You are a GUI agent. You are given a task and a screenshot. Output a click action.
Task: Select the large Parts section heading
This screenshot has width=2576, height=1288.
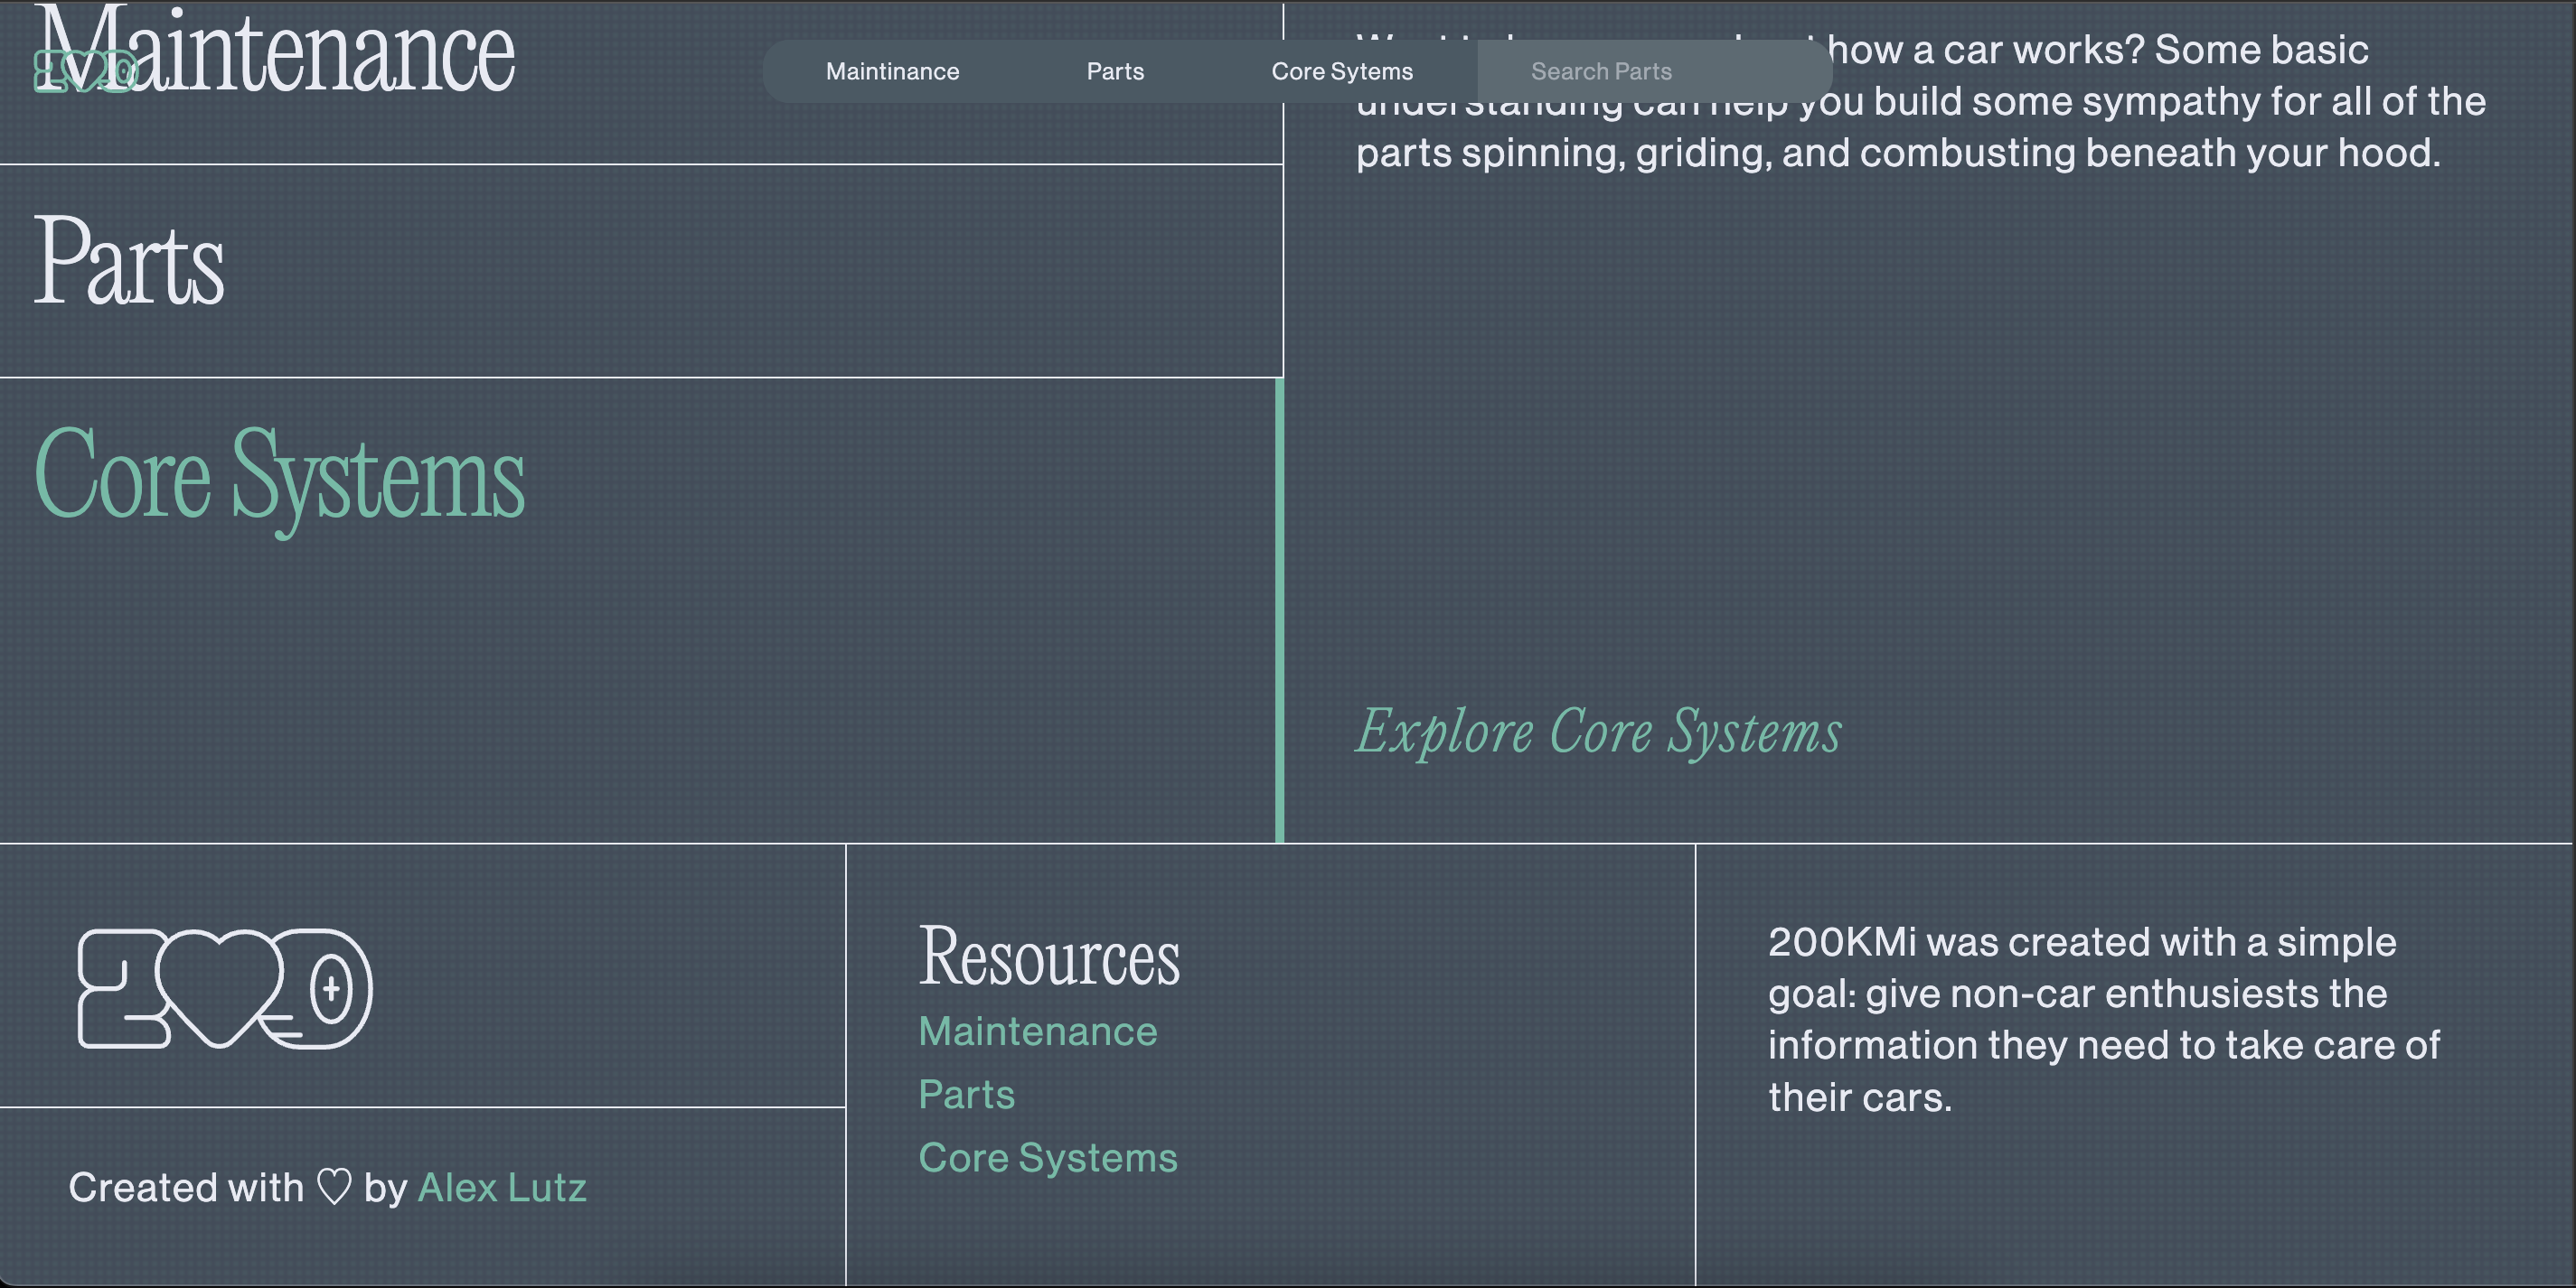click(x=129, y=262)
